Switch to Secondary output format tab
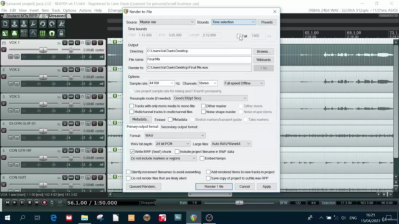The height and width of the screenshot is (224, 399). 179,127
